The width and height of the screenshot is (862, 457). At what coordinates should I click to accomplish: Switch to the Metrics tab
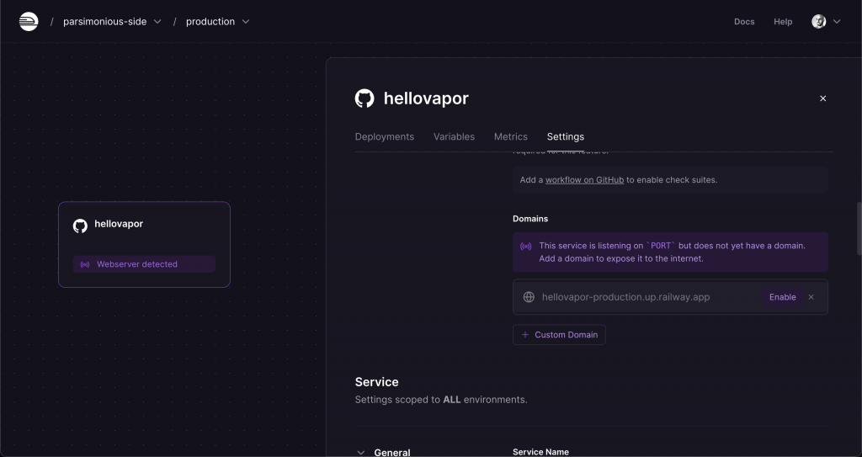tap(511, 136)
